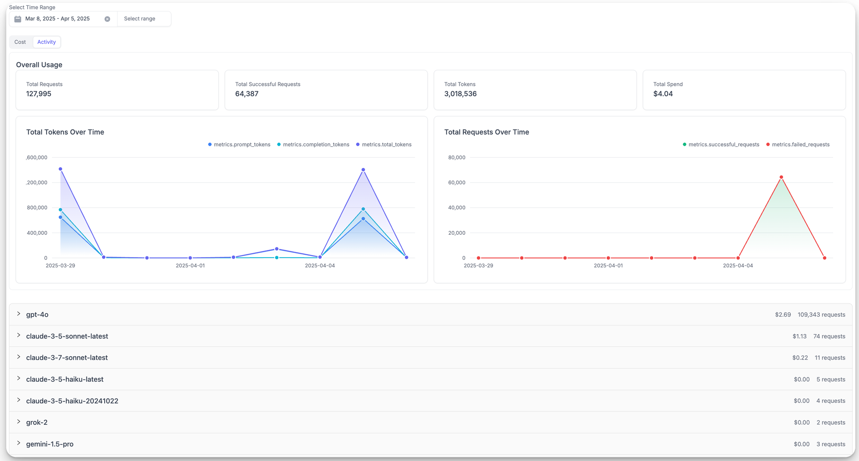Select the Activity tab
859x461 pixels.
(x=47, y=42)
